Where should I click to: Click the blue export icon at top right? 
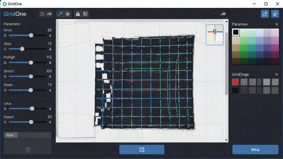(x=265, y=14)
